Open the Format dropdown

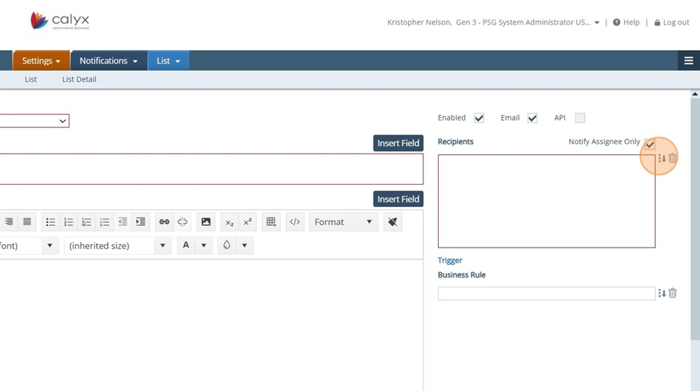click(343, 222)
